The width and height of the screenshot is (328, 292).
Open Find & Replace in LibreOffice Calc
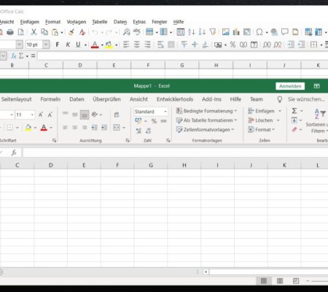click(126, 32)
